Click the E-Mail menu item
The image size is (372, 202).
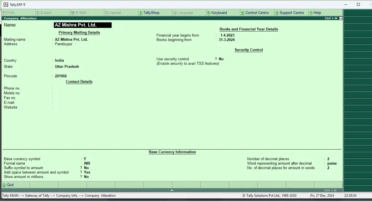click(79, 13)
